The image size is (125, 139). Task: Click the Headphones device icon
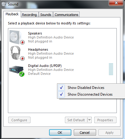17,53
